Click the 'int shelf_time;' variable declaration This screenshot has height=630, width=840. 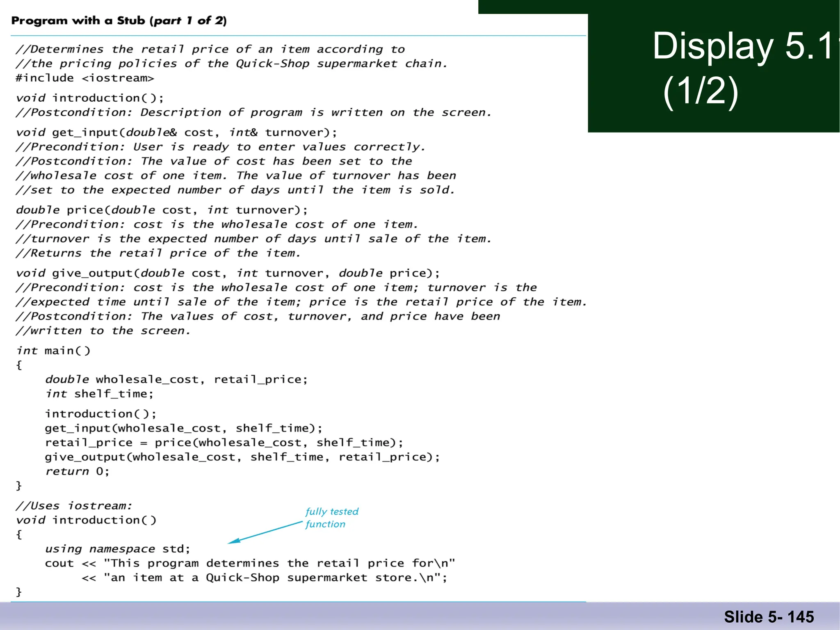coord(99,394)
